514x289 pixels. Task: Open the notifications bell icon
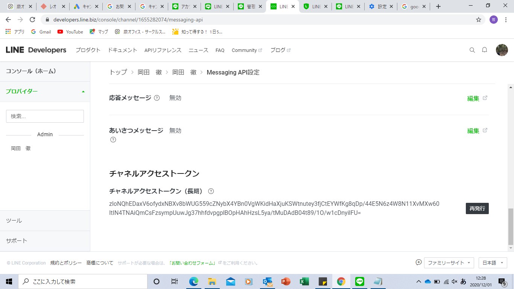(x=485, y=50)
